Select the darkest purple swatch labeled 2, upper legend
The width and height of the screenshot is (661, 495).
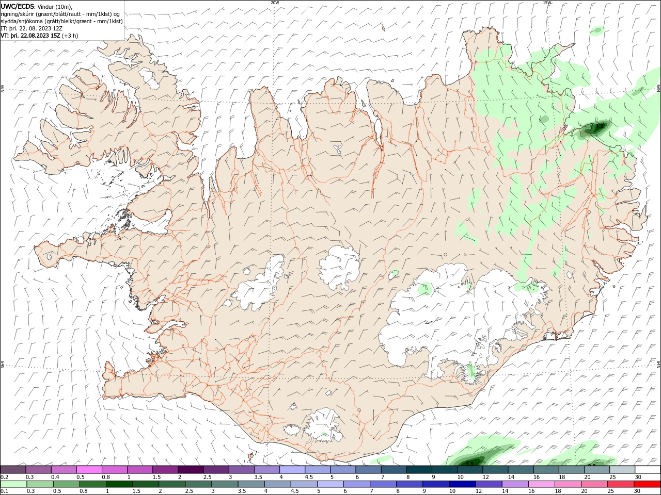click(x=191, y=469)
